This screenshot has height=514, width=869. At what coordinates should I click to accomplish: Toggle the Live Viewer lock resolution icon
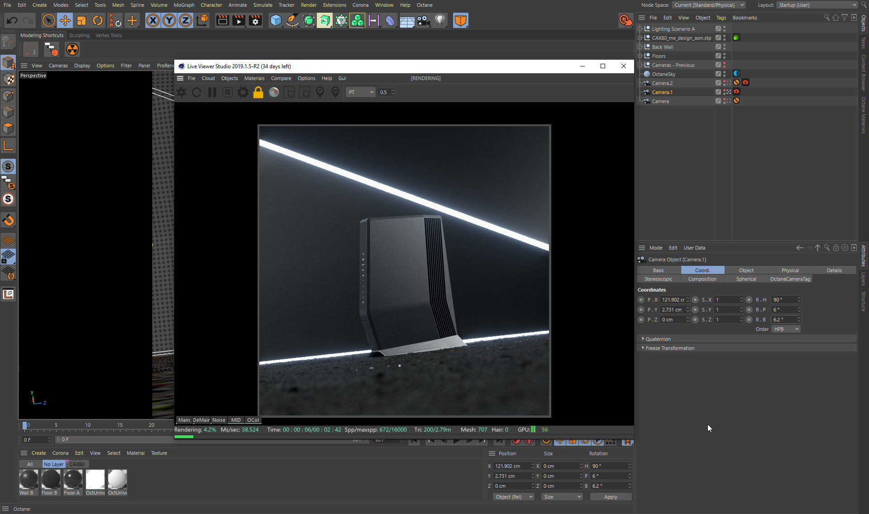tap(258, 92)
